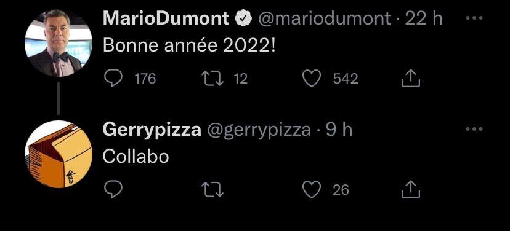The width and height of the screenshot is (510, 231).
Task: Retweet Gerrypizza's Collabo tweet
Action: (212, 189)
